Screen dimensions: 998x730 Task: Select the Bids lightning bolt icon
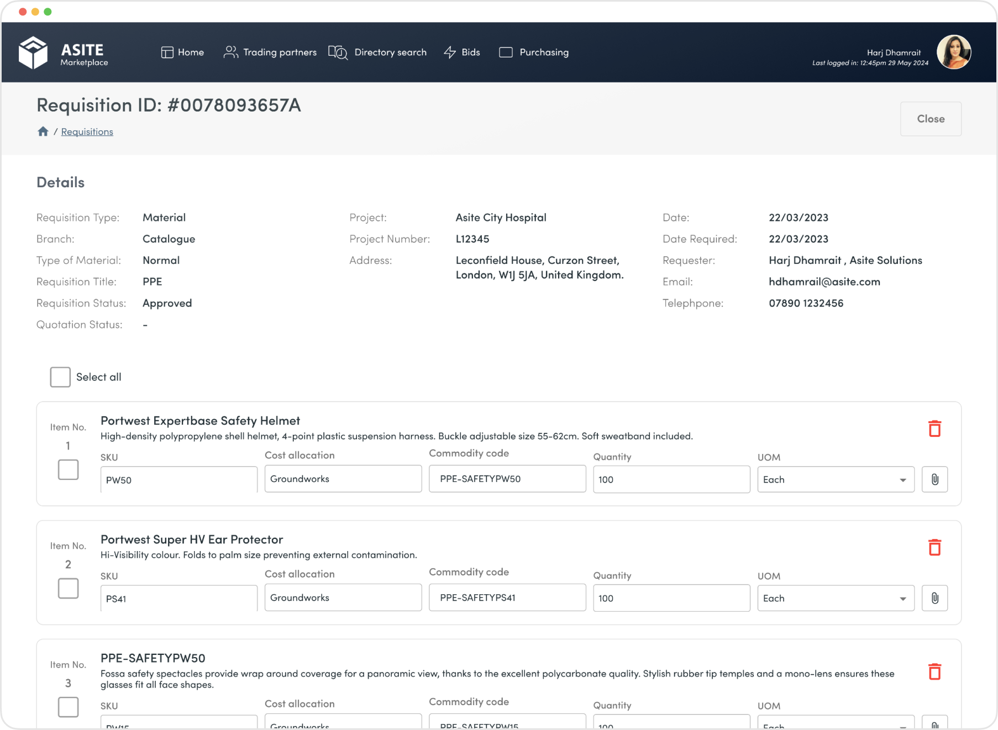coord(449,52)
